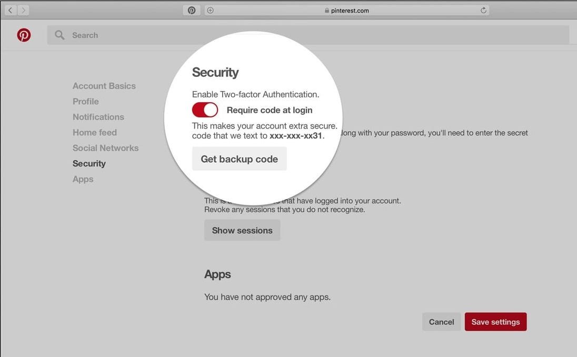Click Get backup code button
577x357 pixels.
click(x=240, y=159)
